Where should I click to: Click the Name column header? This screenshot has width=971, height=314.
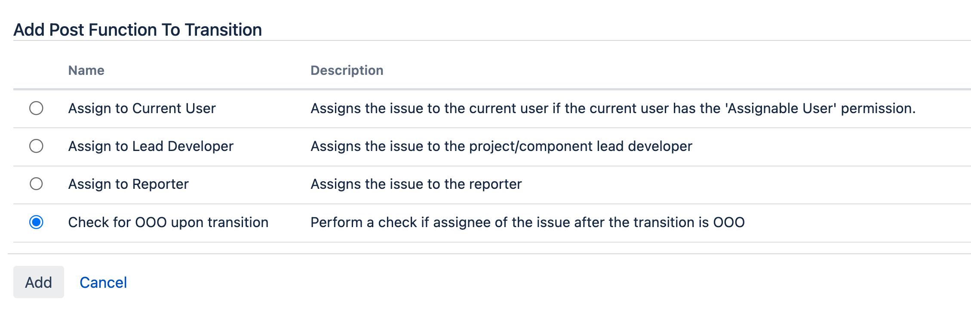coord(86,71)
